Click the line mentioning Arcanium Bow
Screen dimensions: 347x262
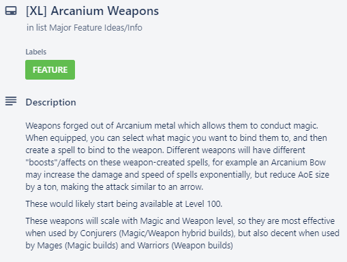pos(176,163)
